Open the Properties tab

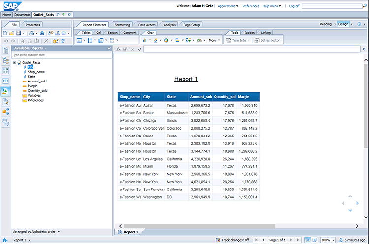32,25
